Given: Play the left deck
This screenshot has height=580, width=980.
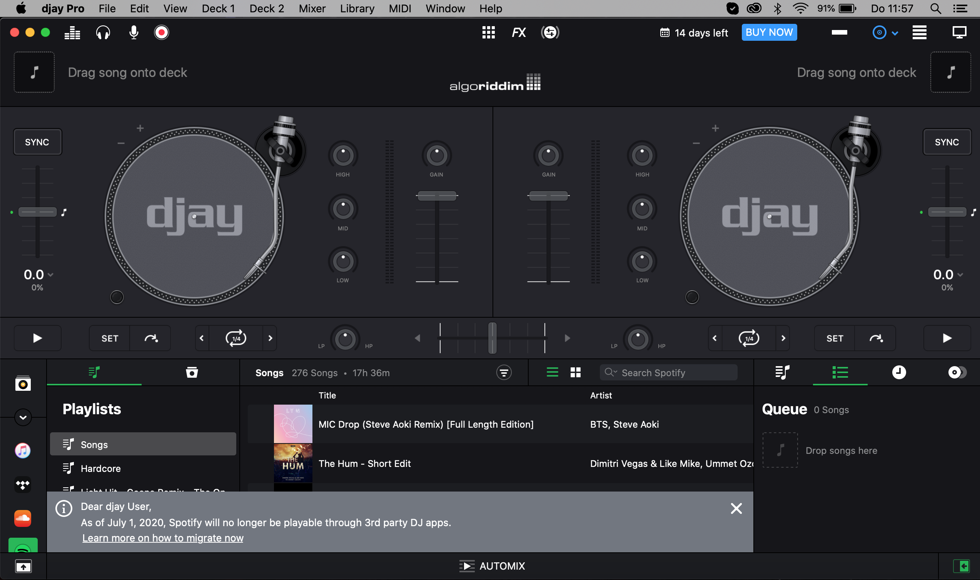Looking at the screenshot, I should click(x=38, y=338).
